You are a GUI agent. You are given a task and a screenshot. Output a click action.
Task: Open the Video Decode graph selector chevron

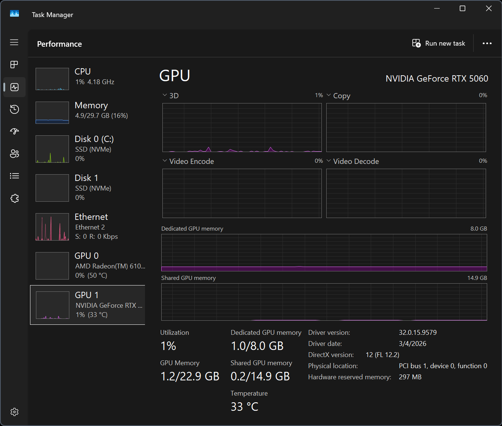click(328, 161)
